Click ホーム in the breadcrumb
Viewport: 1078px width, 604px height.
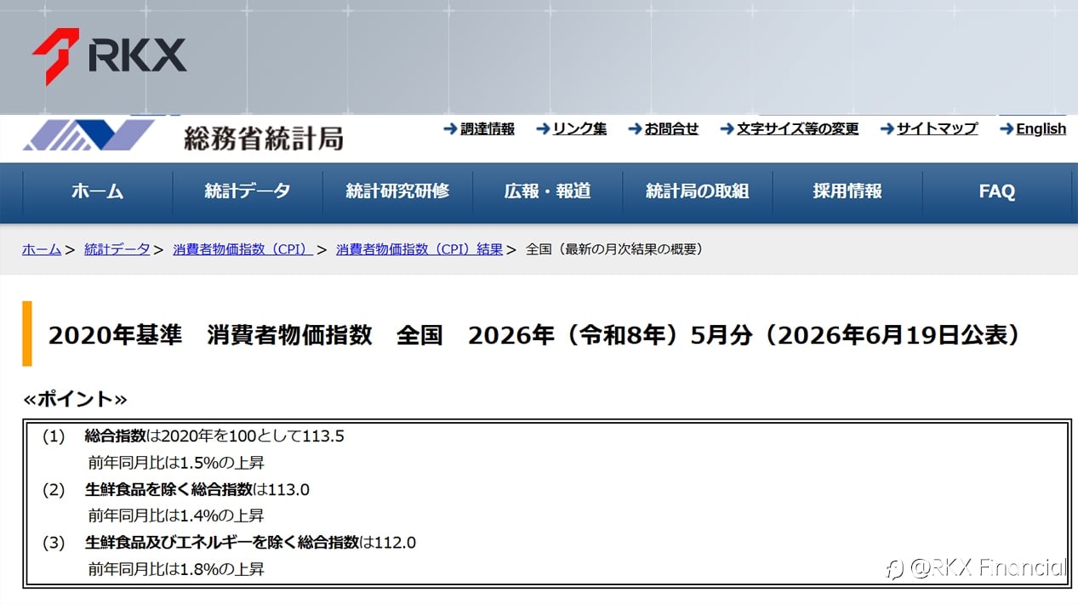point(42,249)
